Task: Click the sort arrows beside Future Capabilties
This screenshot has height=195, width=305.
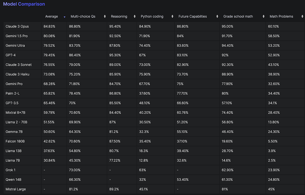Action: coord(217,16)
